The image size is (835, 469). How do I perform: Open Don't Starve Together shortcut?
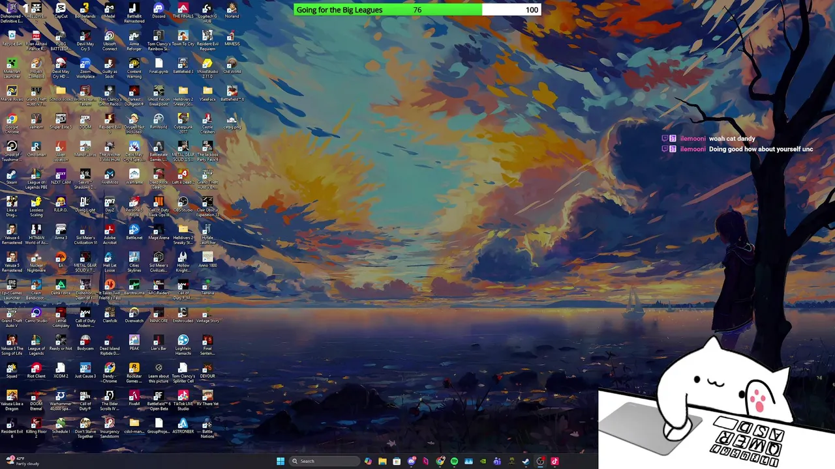[85, 427]
